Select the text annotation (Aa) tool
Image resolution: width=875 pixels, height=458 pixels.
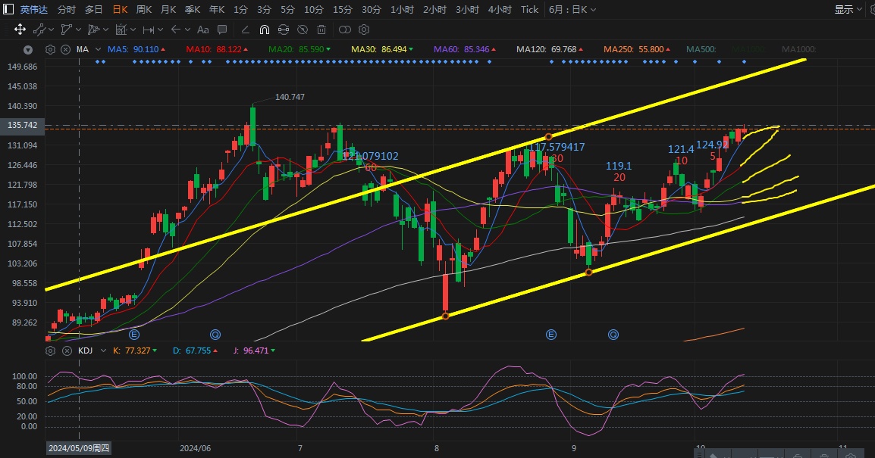(x=202, y=30)
